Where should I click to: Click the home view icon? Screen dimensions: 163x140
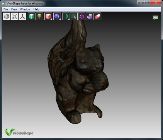click(x=7, y=16)
